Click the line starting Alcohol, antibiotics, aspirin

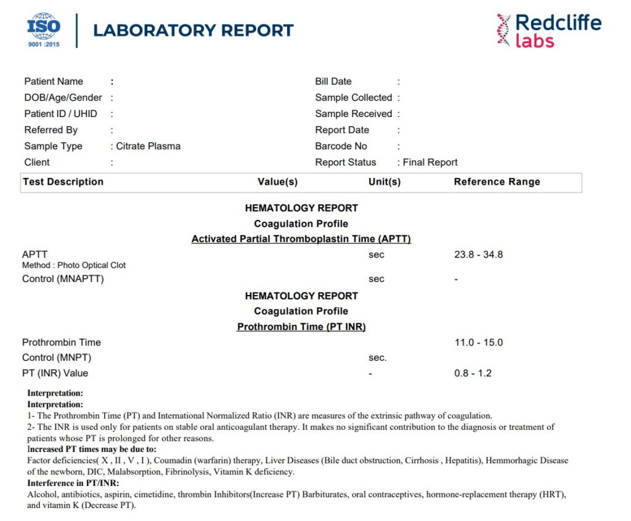pos(296,494)
